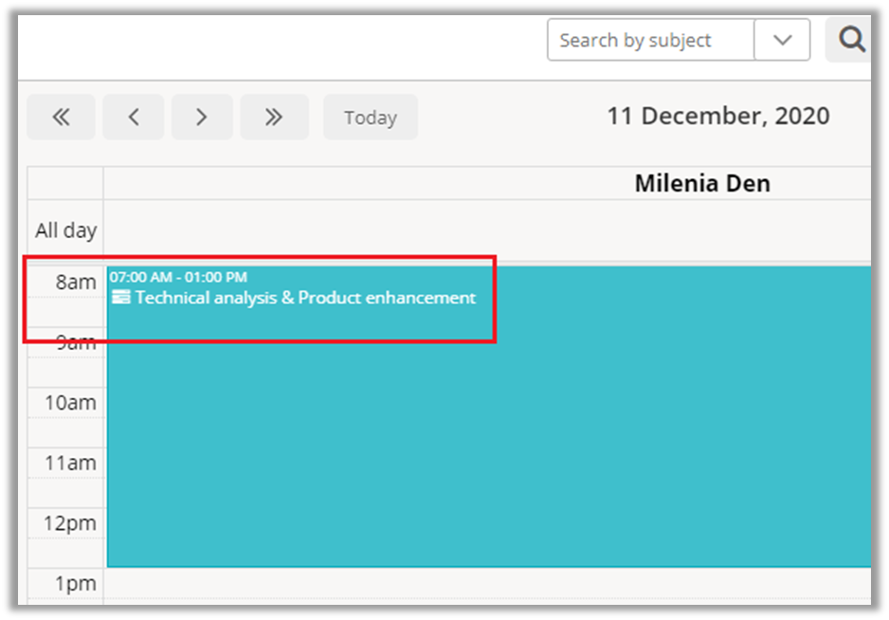
Task: Expand the search criteria dropdown chevron
Action: click(x=782, y=40)
